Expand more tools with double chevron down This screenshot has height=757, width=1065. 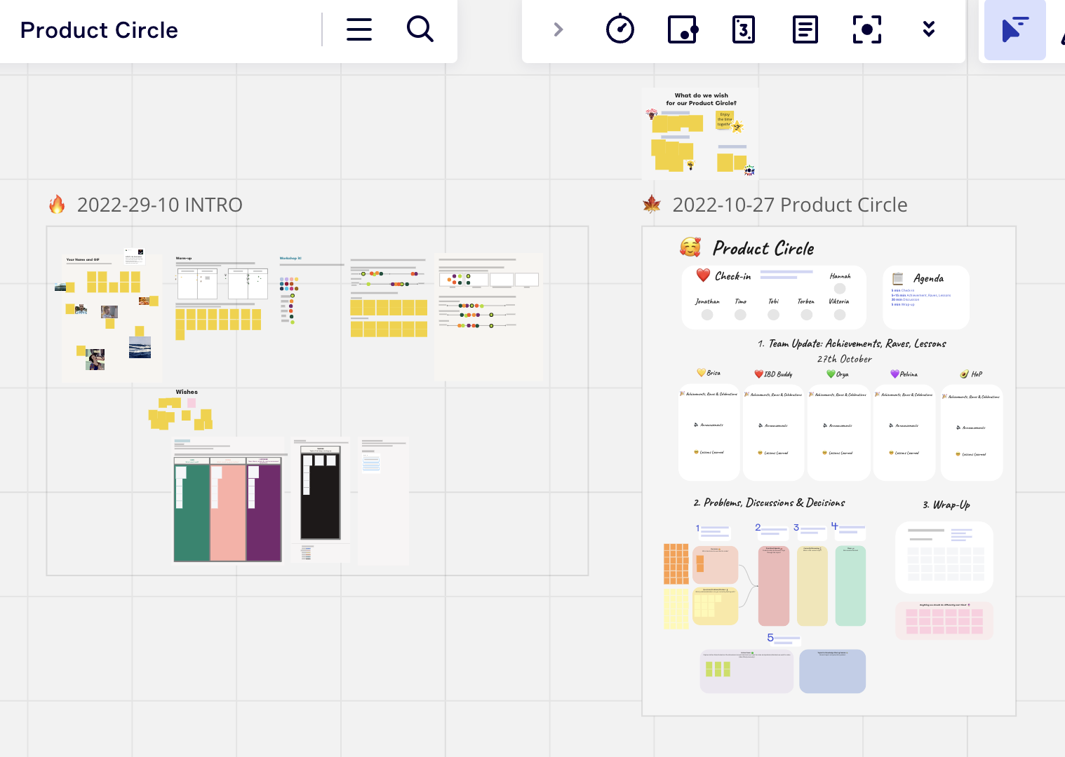pos(929,29)
